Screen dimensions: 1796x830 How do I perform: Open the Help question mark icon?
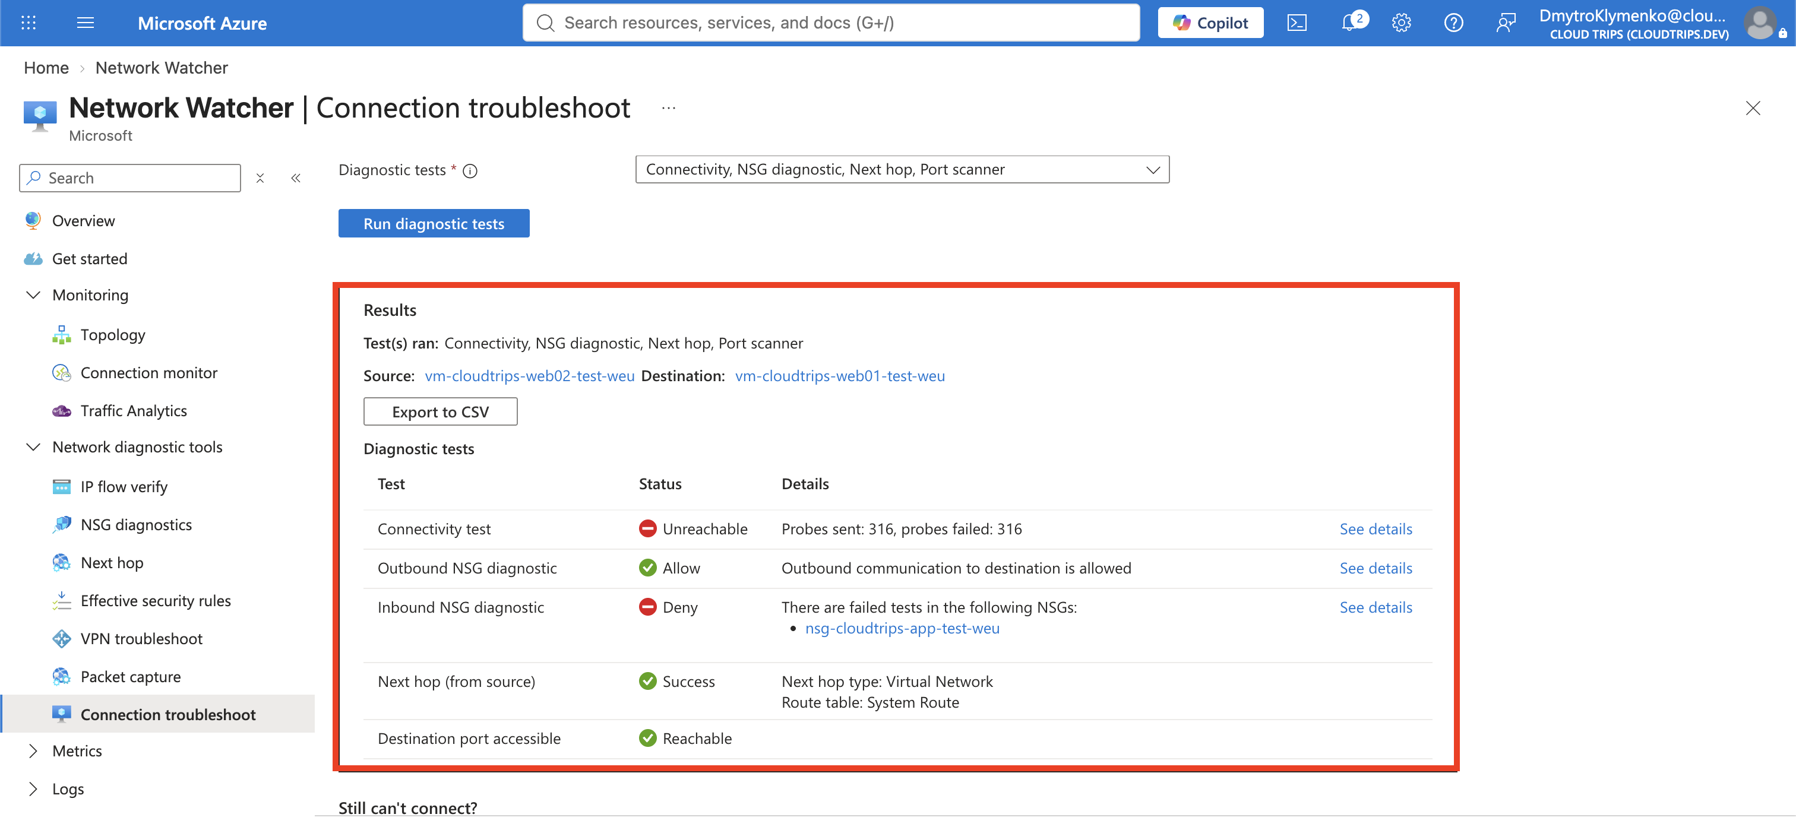[x=1454, y=23]
